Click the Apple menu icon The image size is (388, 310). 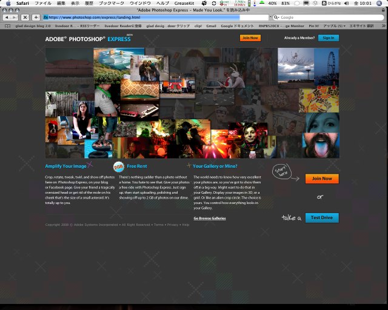click(7, 3)
